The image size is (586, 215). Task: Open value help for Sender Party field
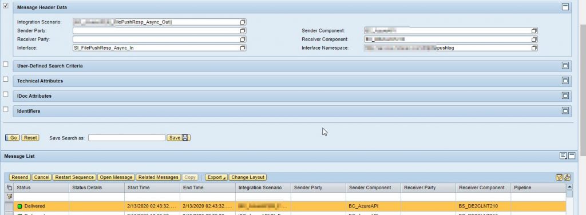tap(243, 31)
